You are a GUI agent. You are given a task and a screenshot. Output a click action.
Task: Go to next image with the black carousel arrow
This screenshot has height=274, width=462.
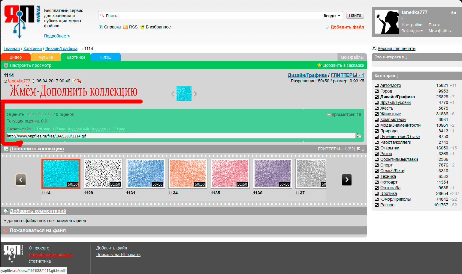tap(347, 180)
